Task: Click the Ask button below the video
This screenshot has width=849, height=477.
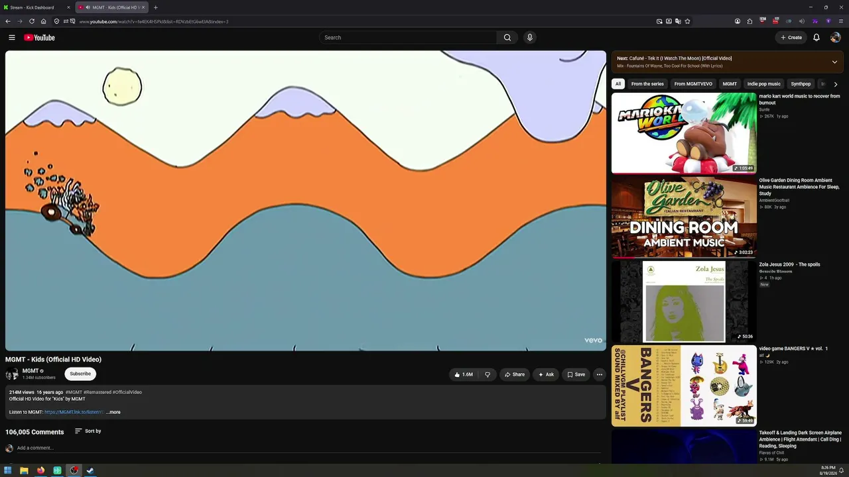Action: click(x=546, y=374)
